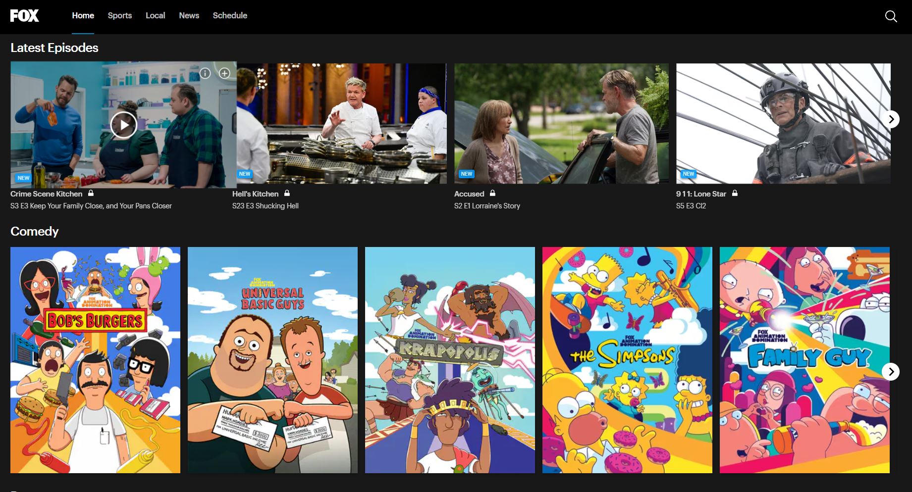Add Crime Scene Kitchen to watchlist with plus icon

[x=224, y=73]
